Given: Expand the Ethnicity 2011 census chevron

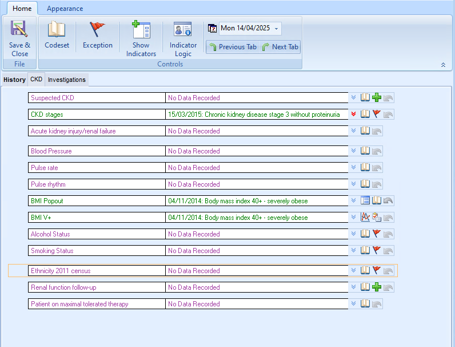Looking at the screenshot, I should coord(353,270).
